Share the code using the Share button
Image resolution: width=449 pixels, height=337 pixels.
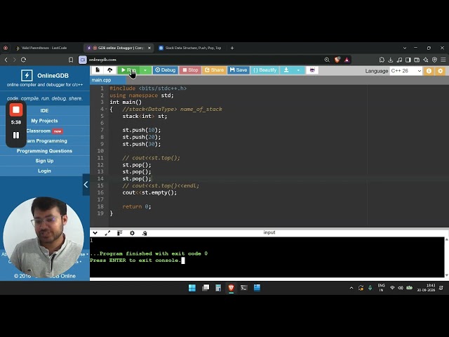(x=214, y=70)
